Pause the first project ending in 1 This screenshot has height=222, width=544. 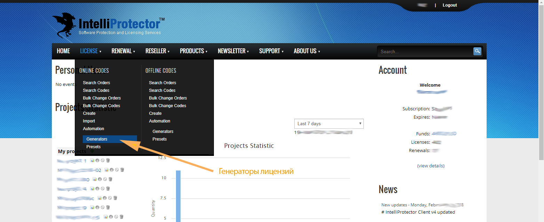tap(97, 160)
